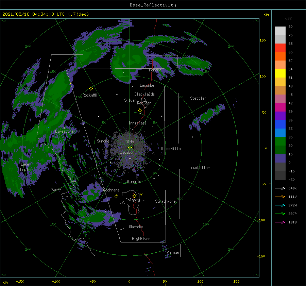Click the green echo west of Cochrane
Screen dimensions: 306x286
click(91, 194)
